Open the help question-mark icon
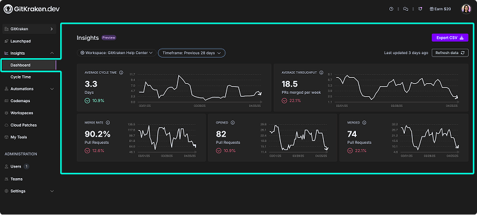This screenshot has height=215, width=477. pyautogui.click(x=391, y=9)
